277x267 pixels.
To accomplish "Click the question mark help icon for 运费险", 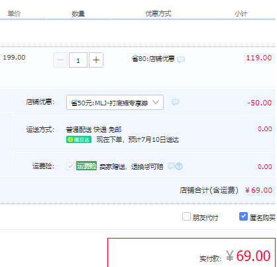I will click(179, 166).
